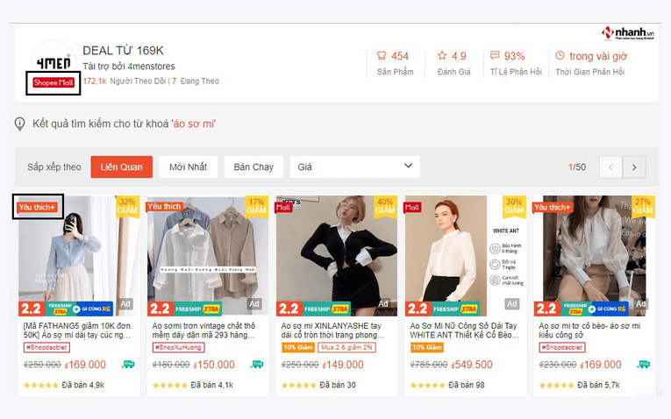
Task: Open vintage shirts hanging thumbnail
Action: [x=208, y=256]
